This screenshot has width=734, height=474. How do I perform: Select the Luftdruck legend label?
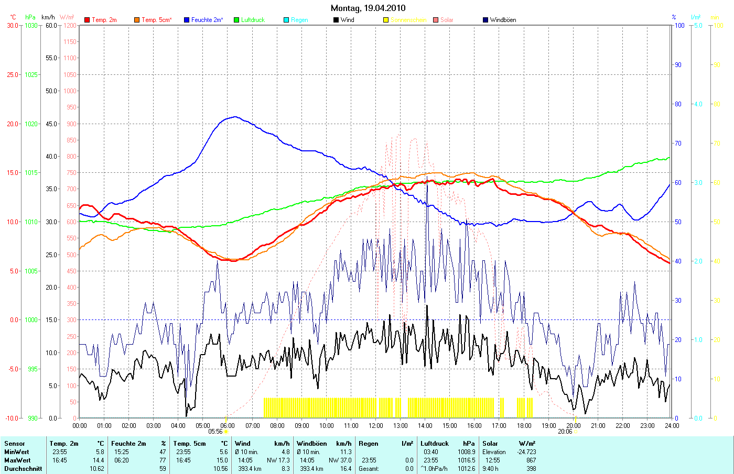[x=253, y=20]
